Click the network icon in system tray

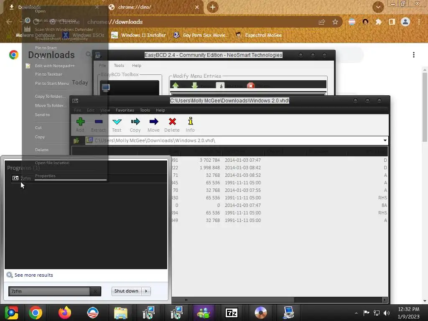point(377,313)
